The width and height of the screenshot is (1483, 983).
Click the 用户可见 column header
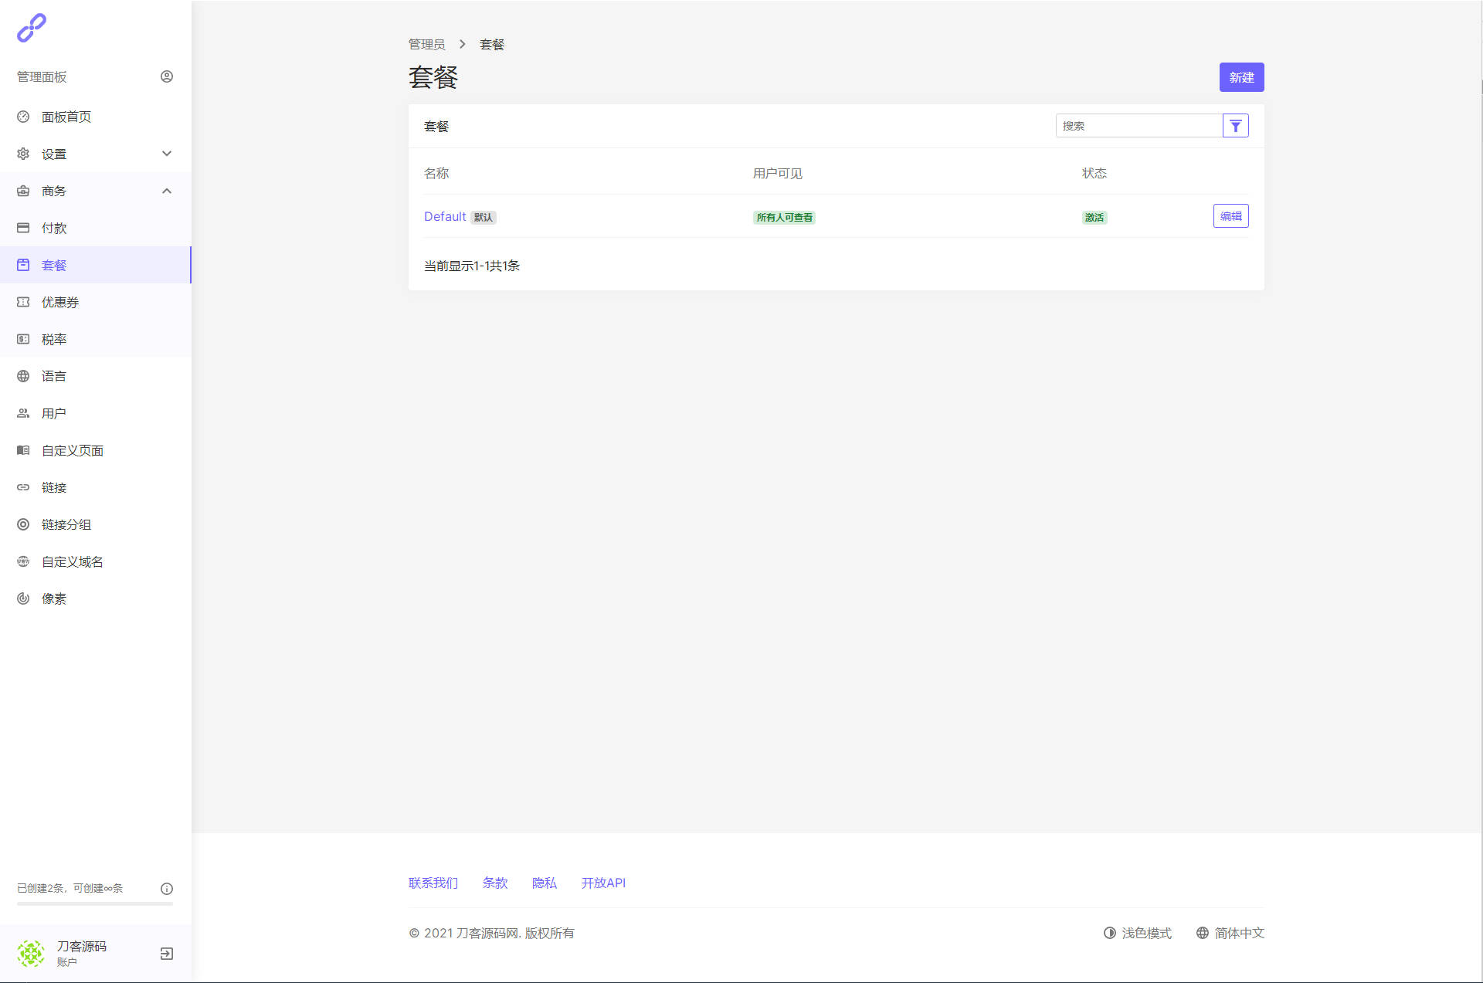pyautogui.click(x=778, y=173)
